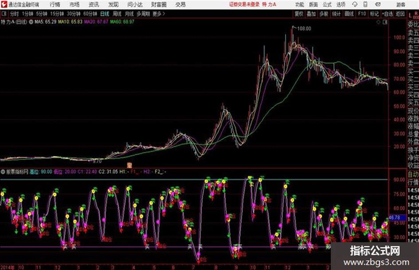Click the 返回 back button
The height and width of the screenshot is (270, 419).
pos(400,14)
